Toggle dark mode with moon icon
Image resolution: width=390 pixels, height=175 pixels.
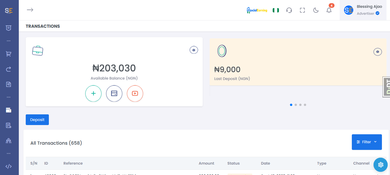tap(316, 10)
